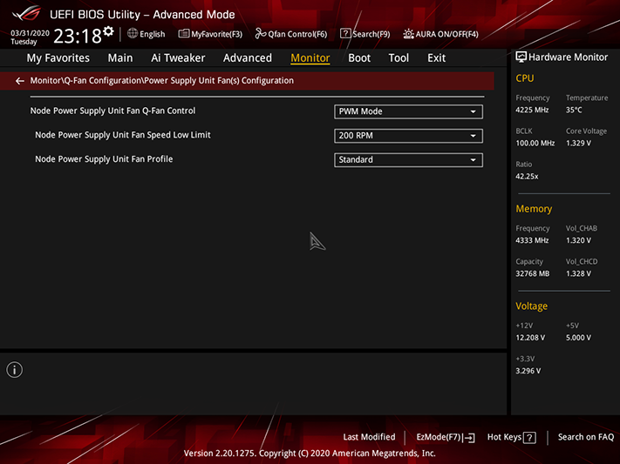Screen dimensions: 620x464
Task: Click the Hot Keys question mark icon
Action: click(529, 438)
